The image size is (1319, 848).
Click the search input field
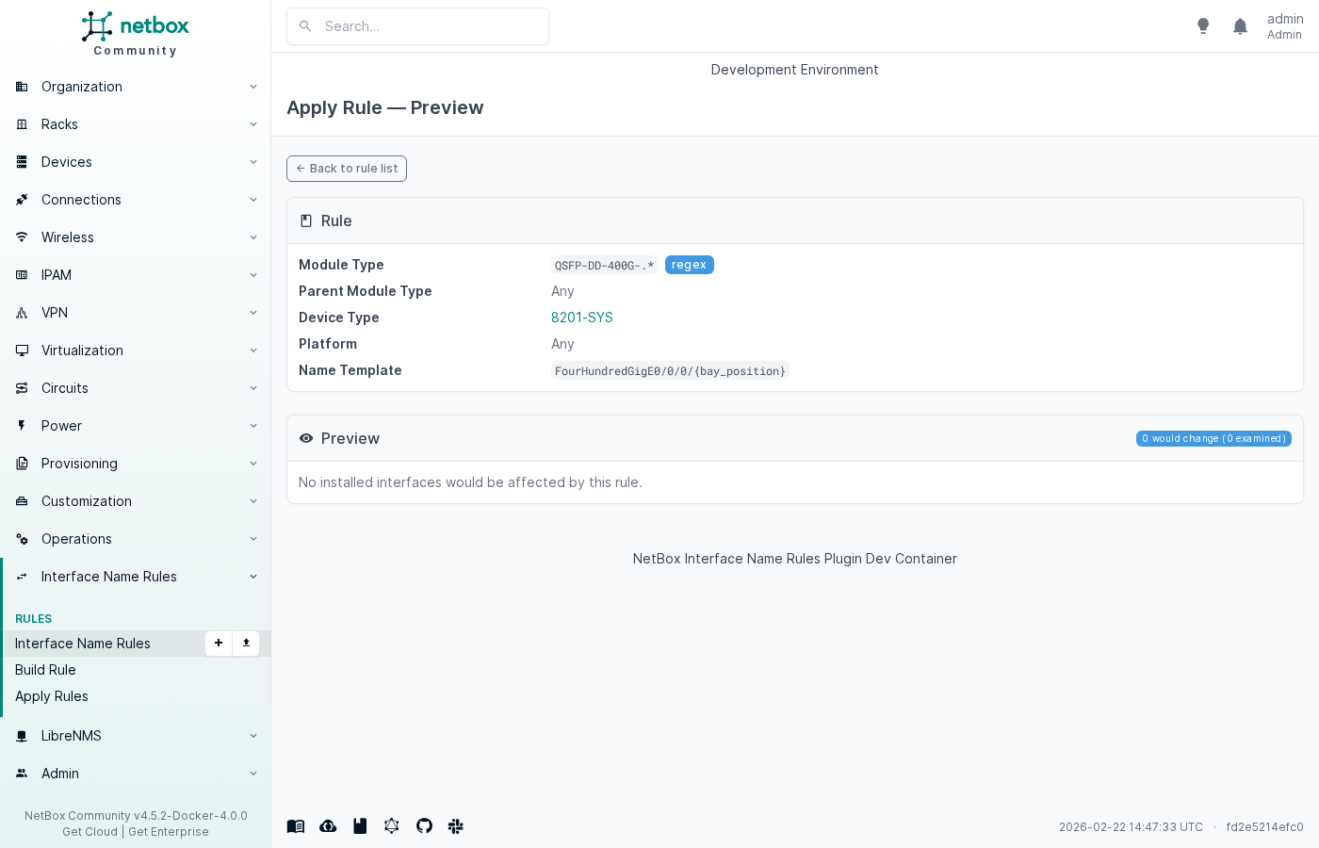(417, 26)
